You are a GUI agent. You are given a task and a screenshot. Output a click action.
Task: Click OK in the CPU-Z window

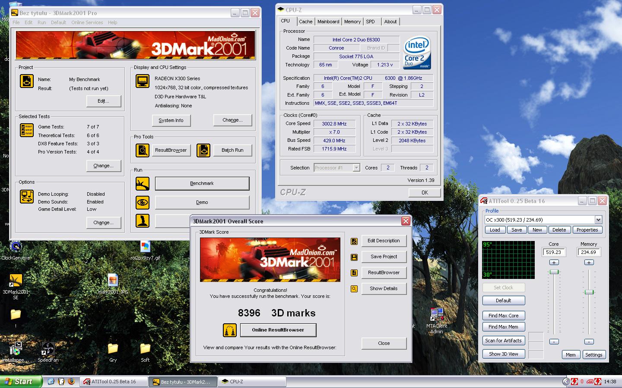[425, 193]
